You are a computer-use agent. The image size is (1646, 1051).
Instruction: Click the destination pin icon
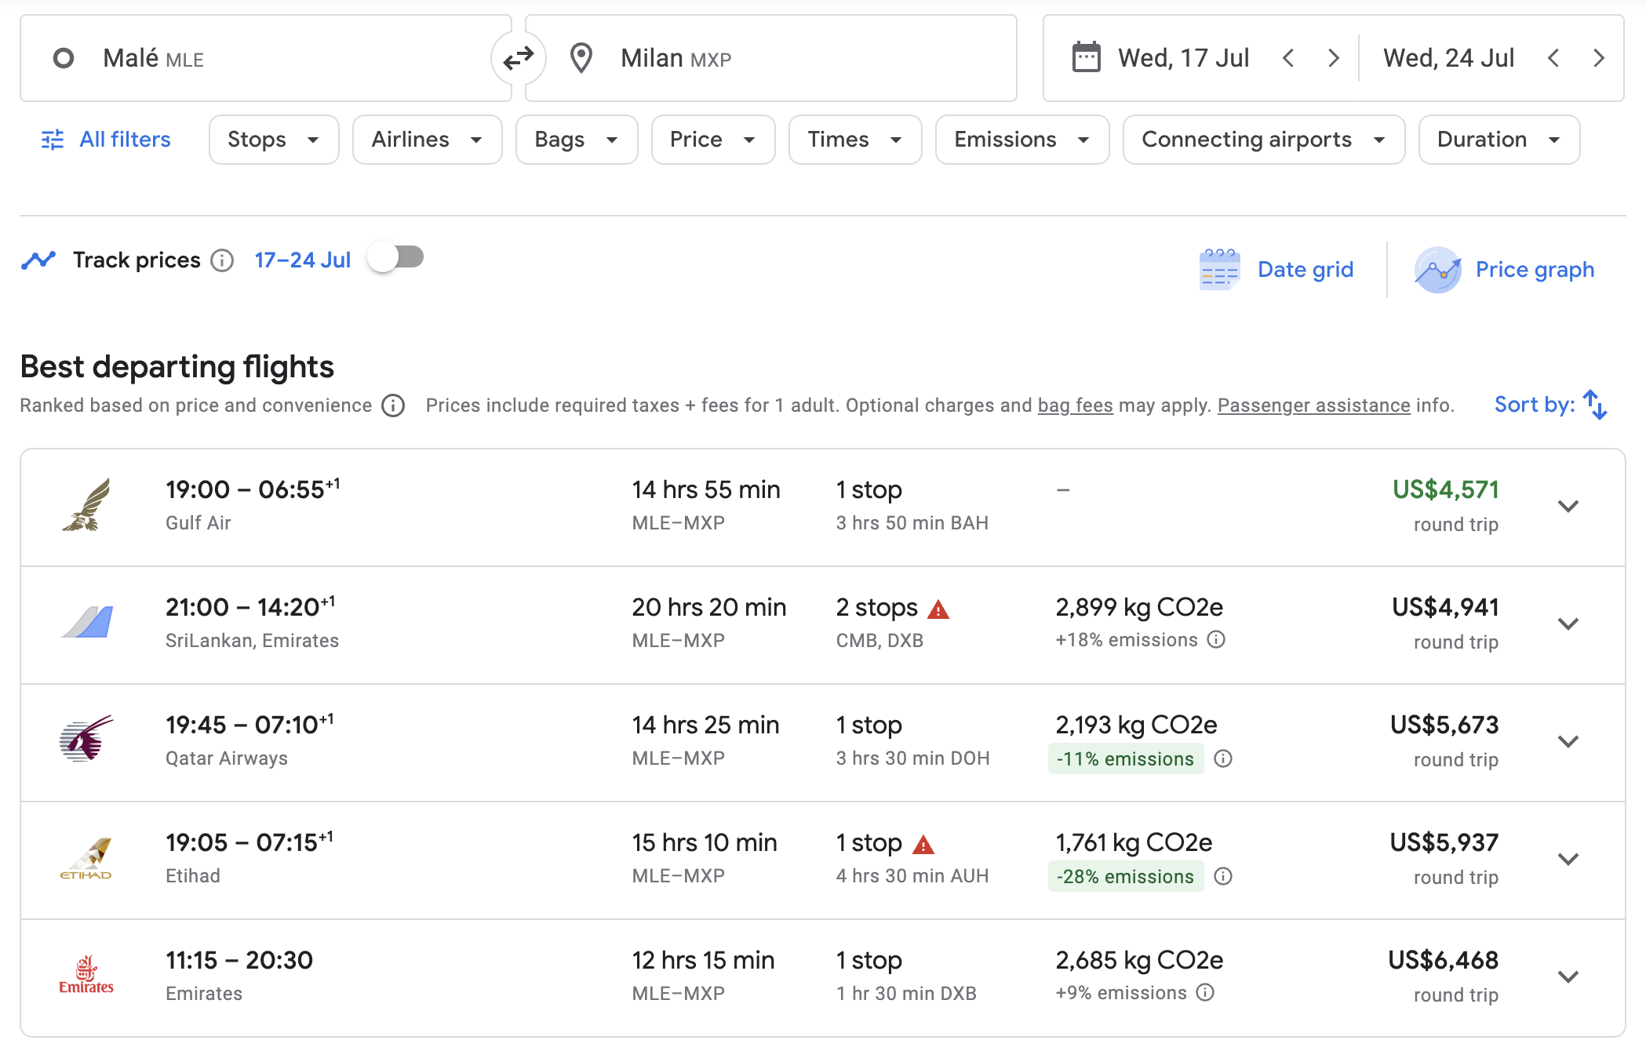(x=581, y=58)
